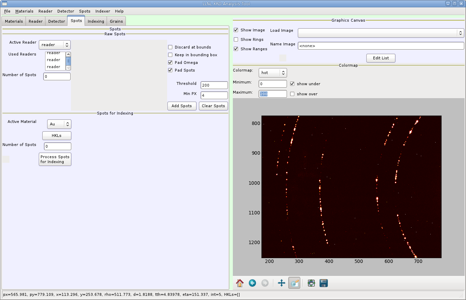Image resolution: width=466 pixels, height=300 pixels.
Task: Toggle show under checkbox
Action: pos(292,84)
